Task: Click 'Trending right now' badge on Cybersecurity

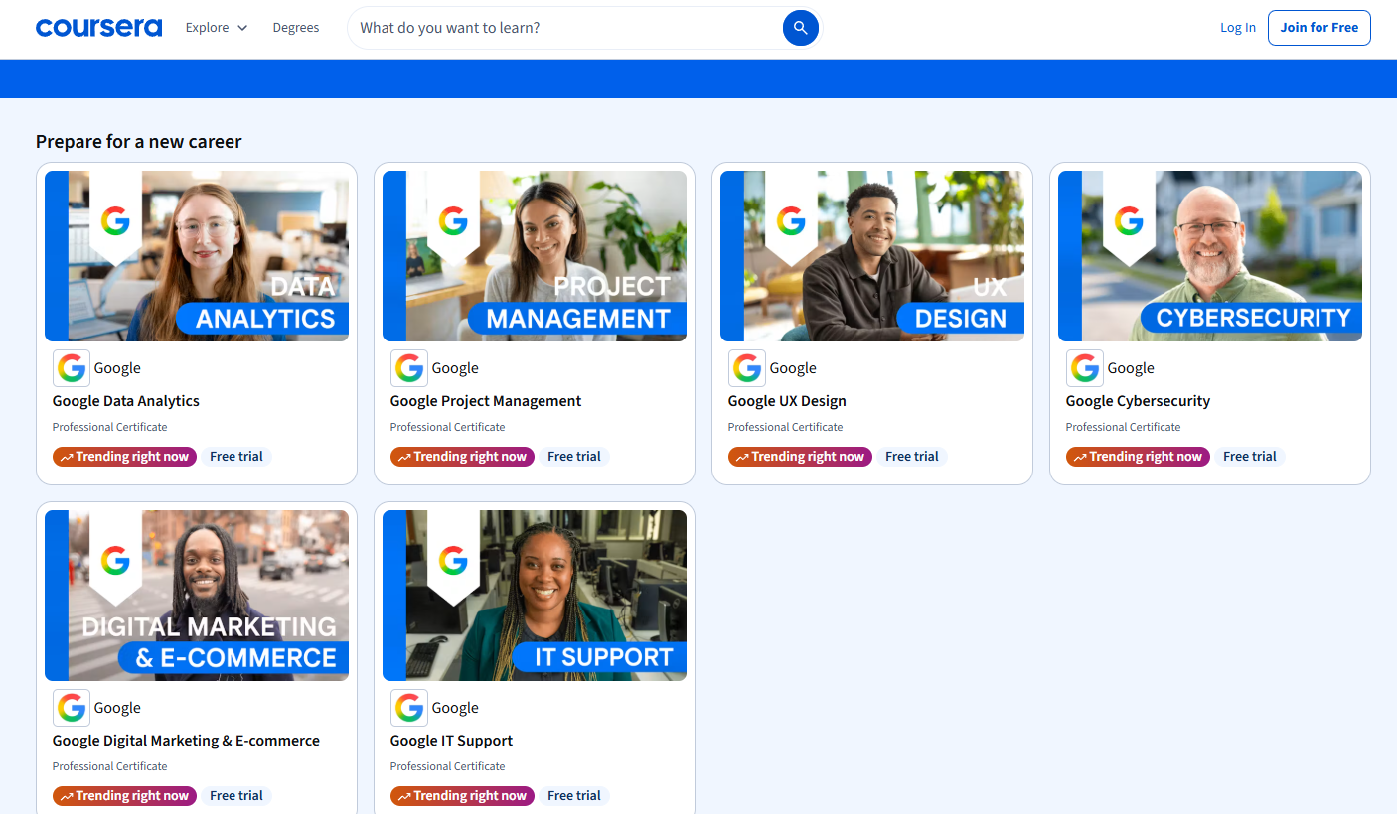Action: 1138,457
